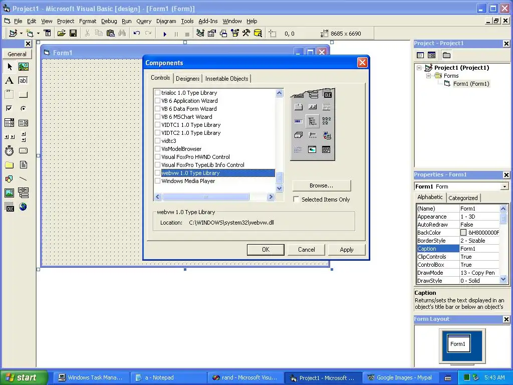This screenshot has width=513, height=385.
Task: Click the Properties Window toolbar icon
Action: (x=212, y=34)
